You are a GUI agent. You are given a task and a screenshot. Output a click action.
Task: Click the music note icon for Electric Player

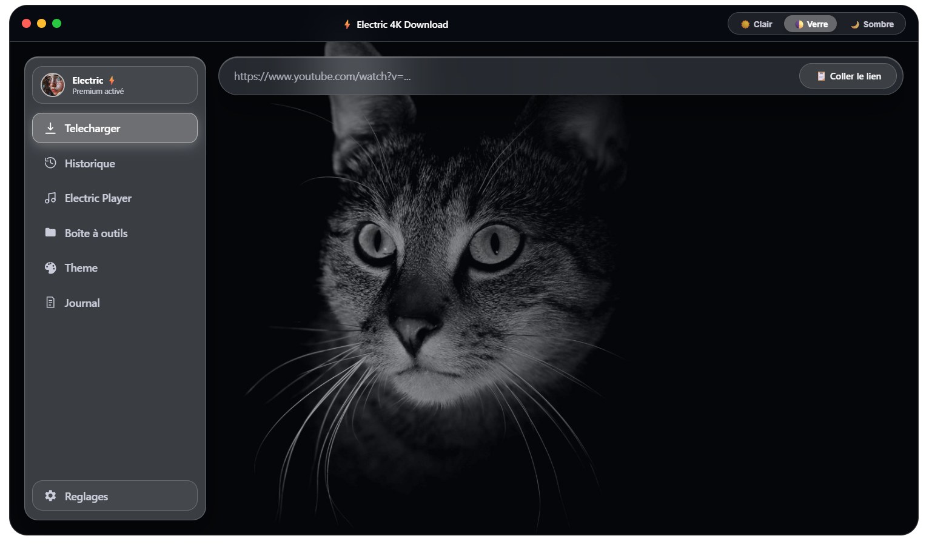pos(50,198)
